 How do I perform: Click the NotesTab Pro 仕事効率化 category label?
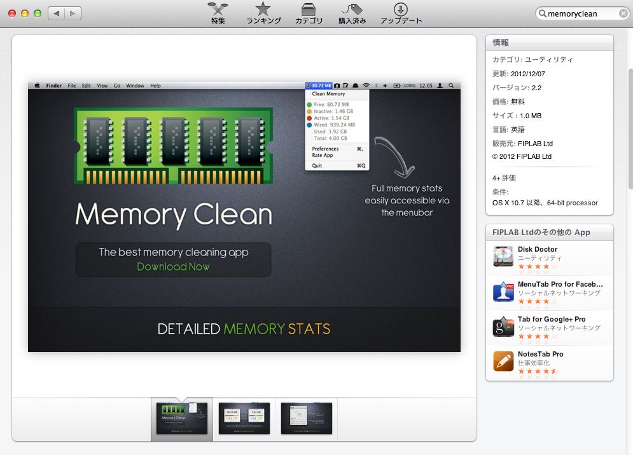coord(533,363)
